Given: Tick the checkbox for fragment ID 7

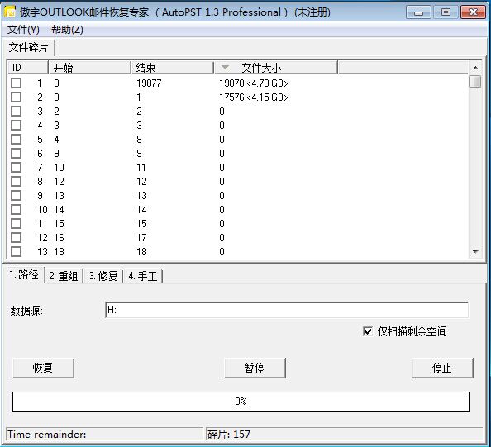Looking at the screenshot, I should click(17, 168).
